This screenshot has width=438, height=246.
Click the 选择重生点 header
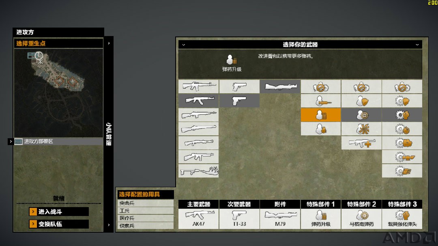tap(58, 43)
